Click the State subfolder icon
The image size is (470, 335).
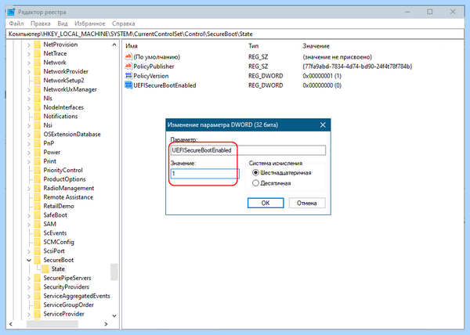pos(45,269)
